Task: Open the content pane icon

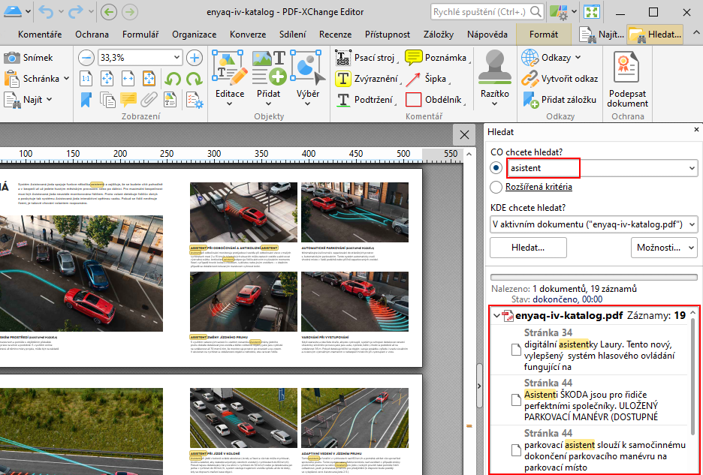Action: click(170, 100)
